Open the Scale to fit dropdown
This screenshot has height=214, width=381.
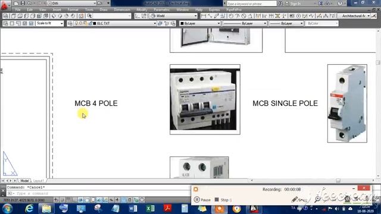(49, 24)
